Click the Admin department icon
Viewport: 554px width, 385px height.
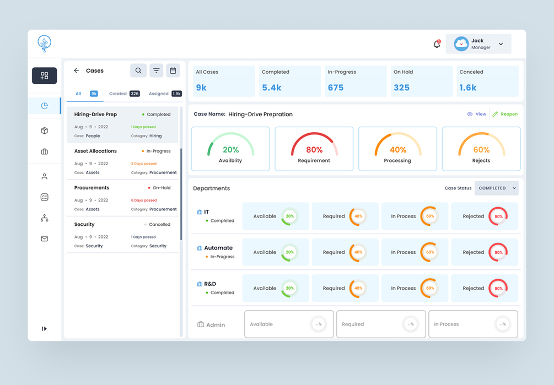coord(201,324)
